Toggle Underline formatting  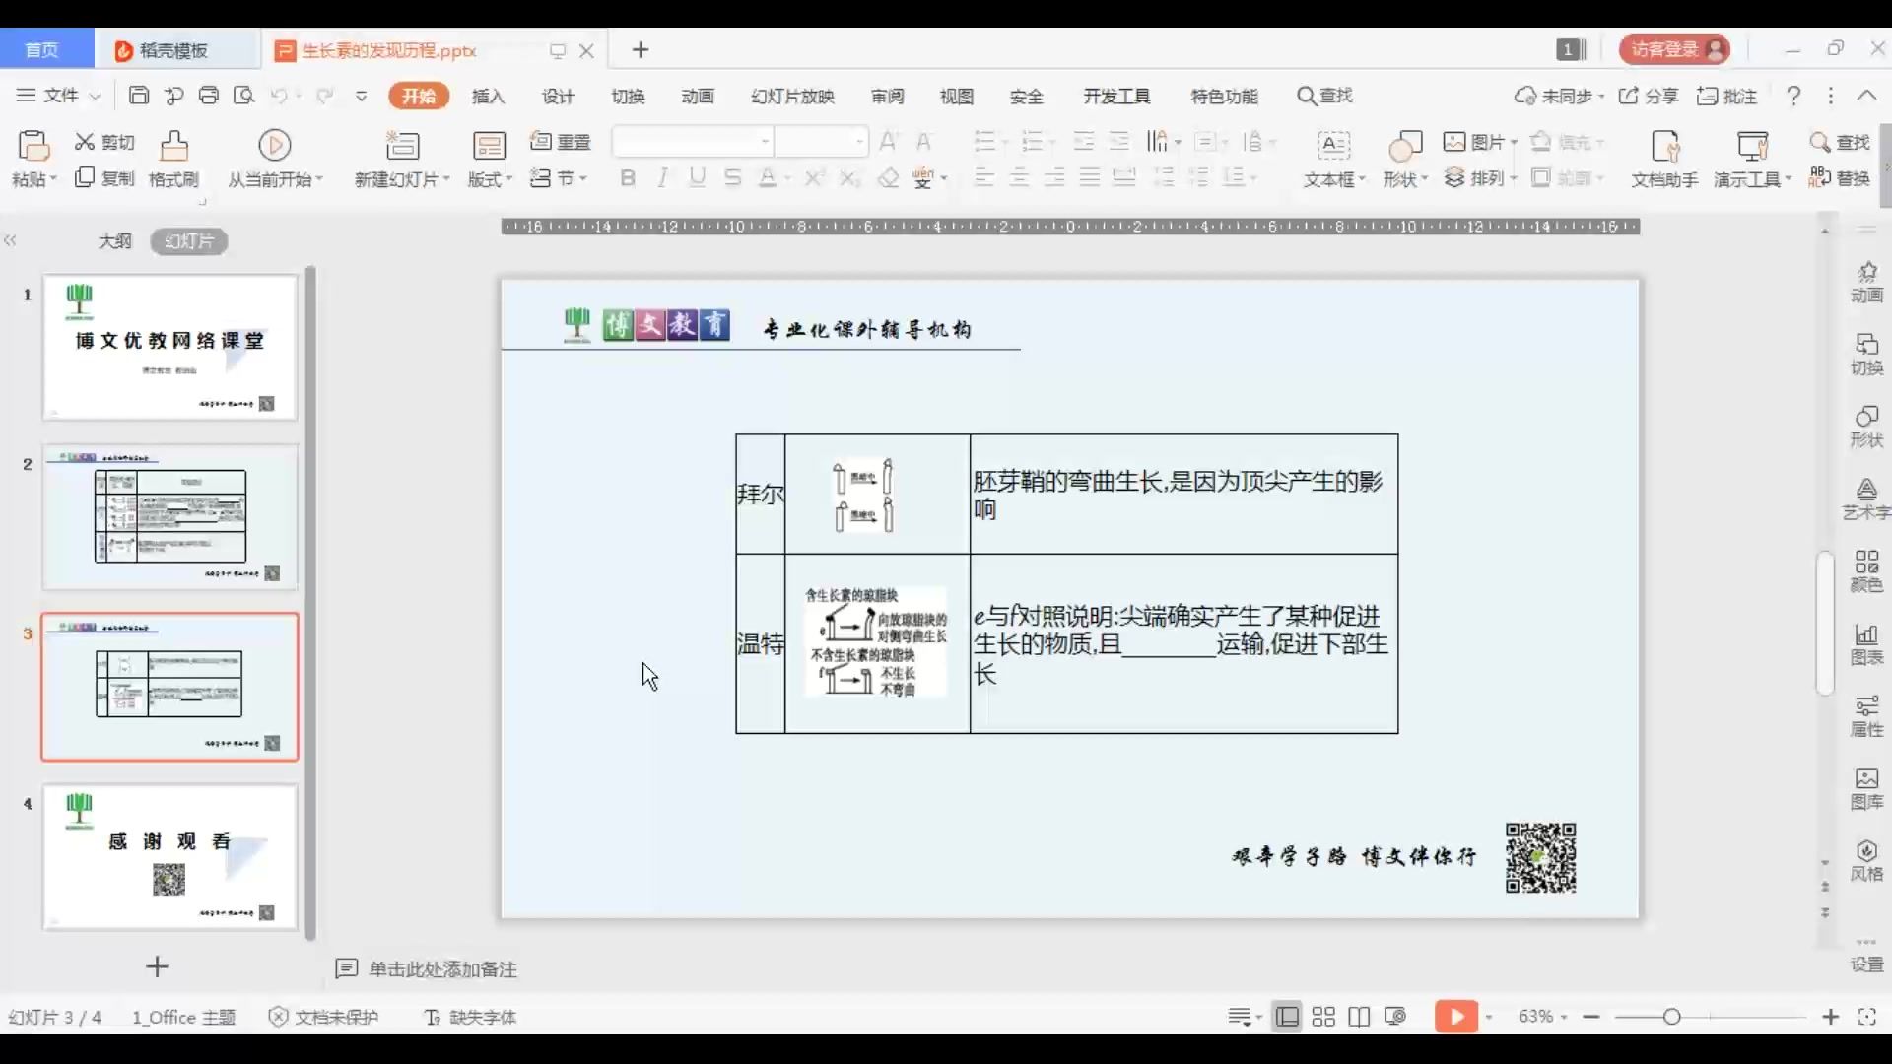pos(698,178)
